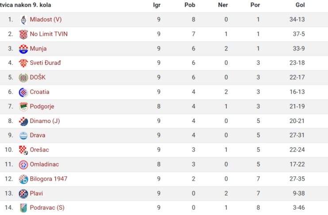
Task: Open the Plavi team link
Action: pyautogui.click(x=36, y=193)
